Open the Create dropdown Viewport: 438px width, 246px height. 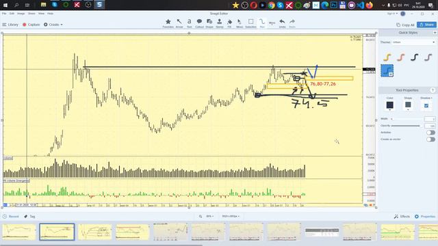53,25
